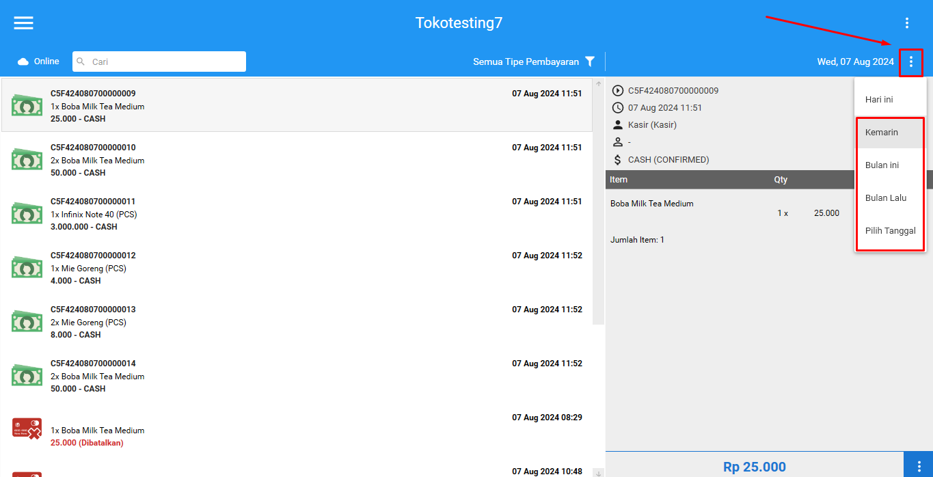The height and width of the screenshot is (477, 933).
Task: Click the date options three-dot icon
Action: click(x=910, y=62)
